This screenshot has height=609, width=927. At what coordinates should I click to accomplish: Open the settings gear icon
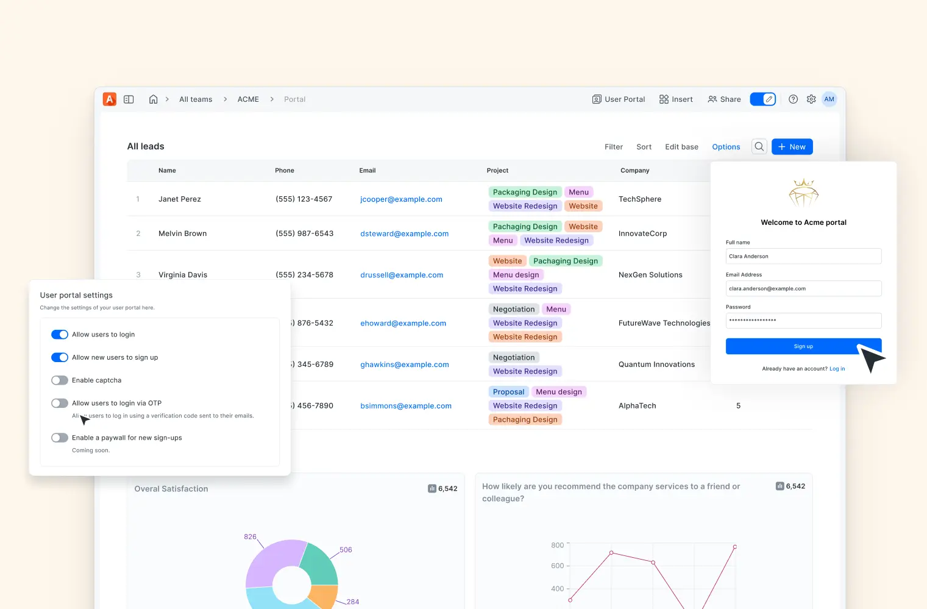tap(811, 99)
